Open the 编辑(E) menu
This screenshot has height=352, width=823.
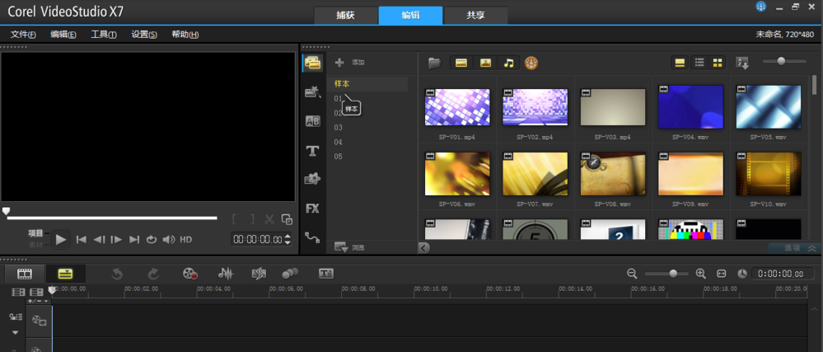[63, 35]
